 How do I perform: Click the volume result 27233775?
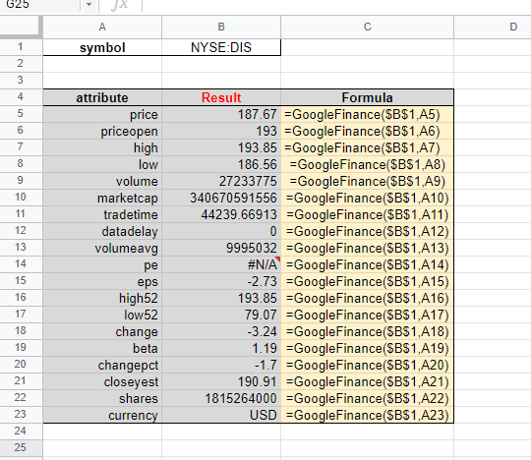[x=221, y=182]
